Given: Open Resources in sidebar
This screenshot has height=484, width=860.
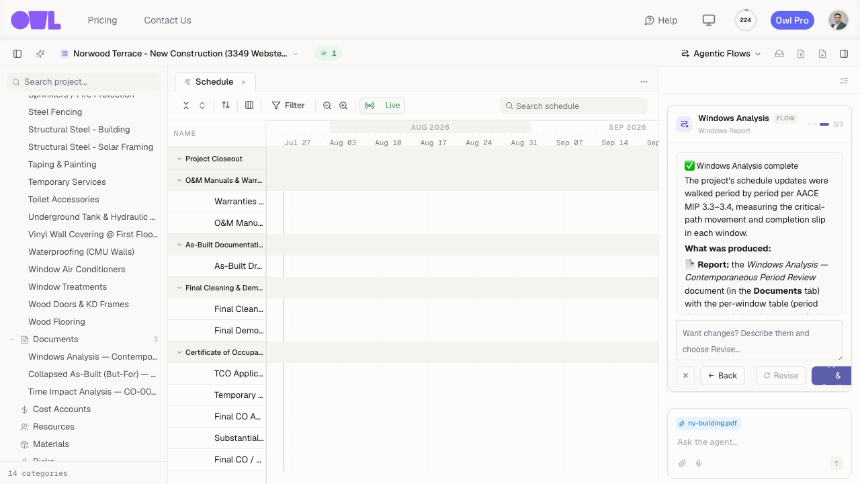Looking at the screenshot, I should (x=54, y=427).
